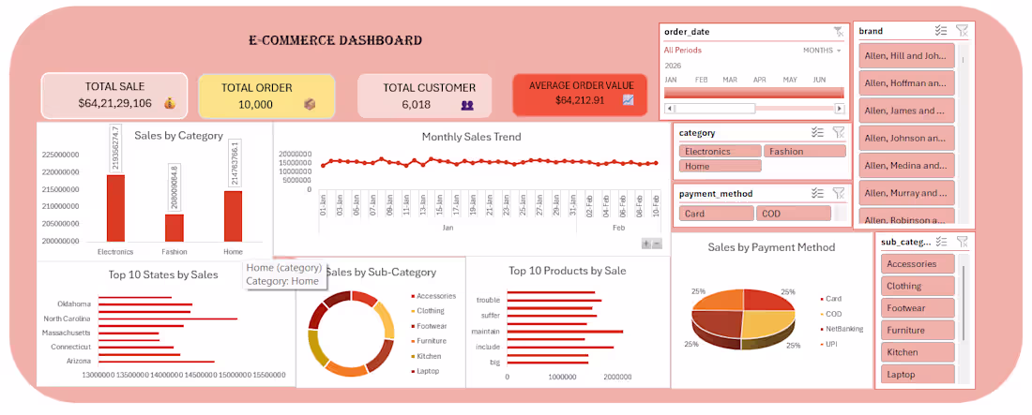
Task: Toggle multi-select on the sub_category slicer
Action: [x=941, y=242]
